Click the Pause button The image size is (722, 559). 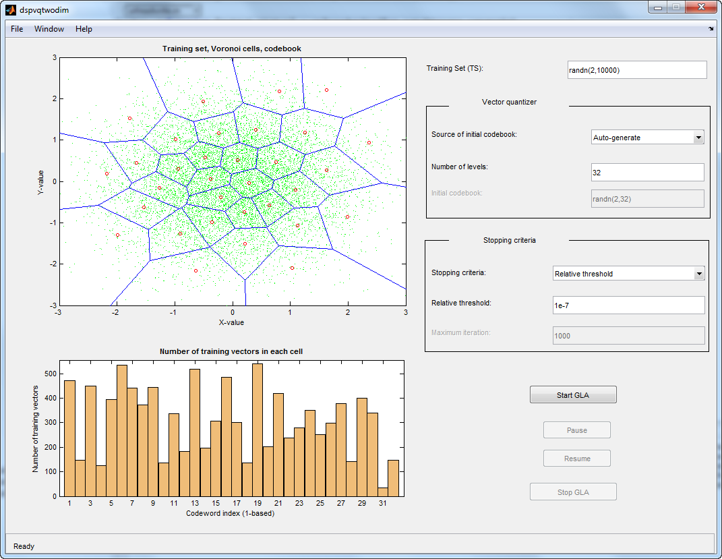coord(576,430)
